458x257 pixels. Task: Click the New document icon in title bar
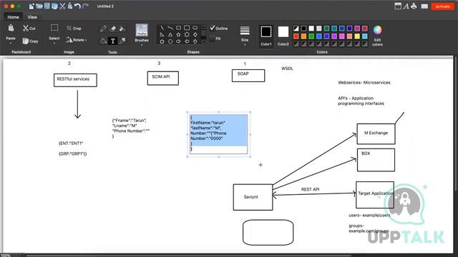[x=31, y=6]
